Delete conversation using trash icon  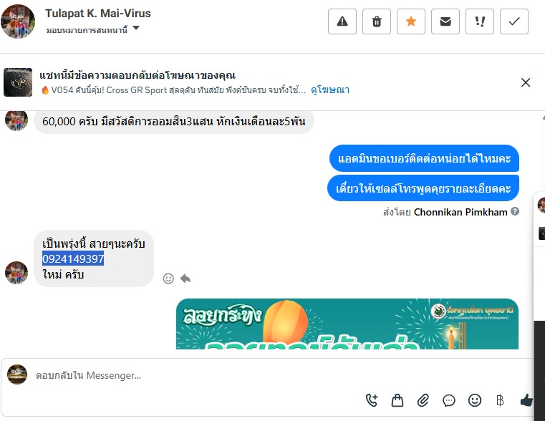(377, 21)
